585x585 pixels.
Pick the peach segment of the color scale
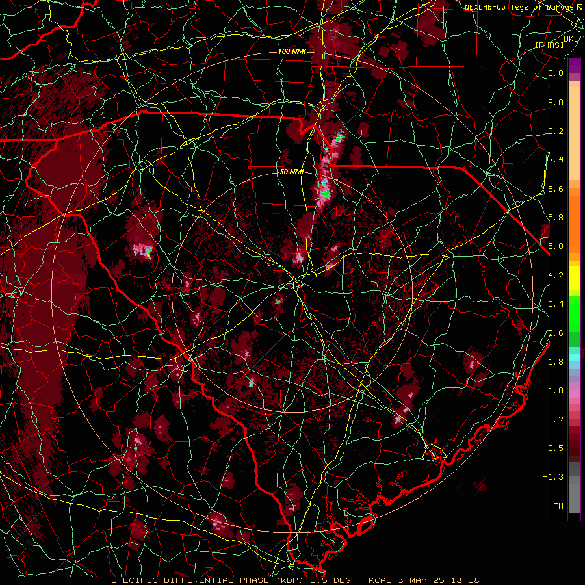[x=574, y=133]
